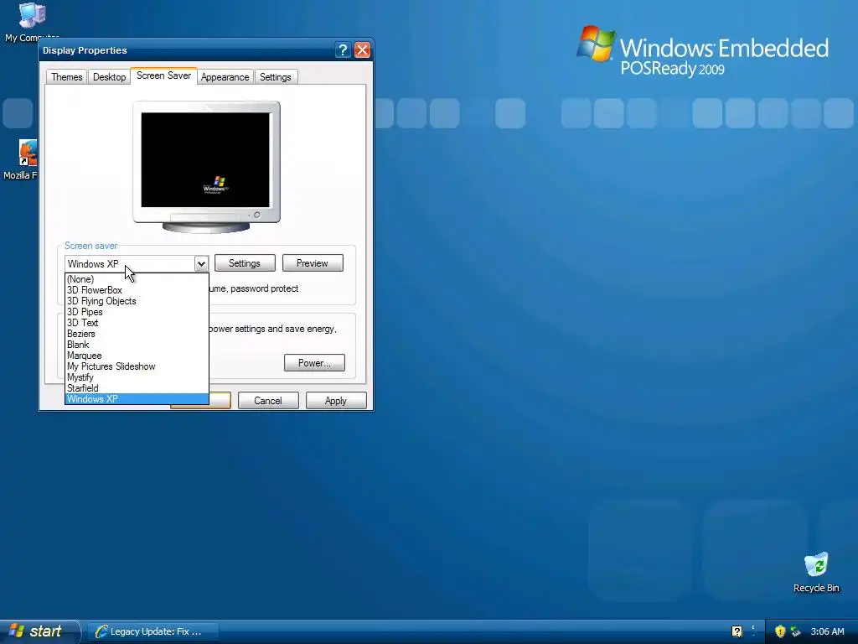Collapse the screen saver dropdown arrow

[201, 264]
